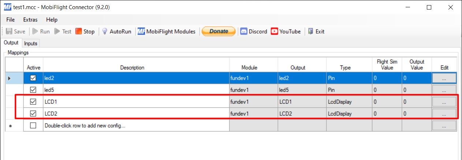Open the Extras menu
Screen dimensions: 462x160
[x=30, y=20]
